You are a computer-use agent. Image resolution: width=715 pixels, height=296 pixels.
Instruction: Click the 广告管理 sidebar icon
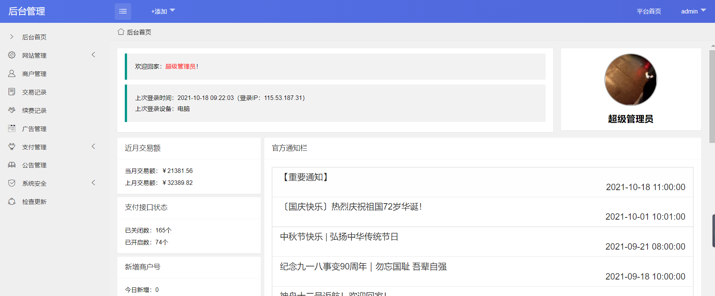coord(12,128)
